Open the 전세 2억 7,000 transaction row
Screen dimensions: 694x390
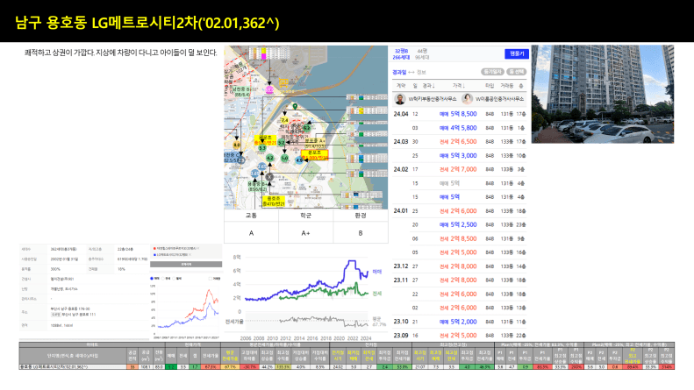pyautogui.click(x=460, y=169)
